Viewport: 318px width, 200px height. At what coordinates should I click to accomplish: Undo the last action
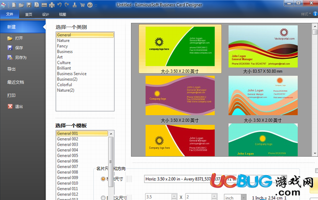59,5
